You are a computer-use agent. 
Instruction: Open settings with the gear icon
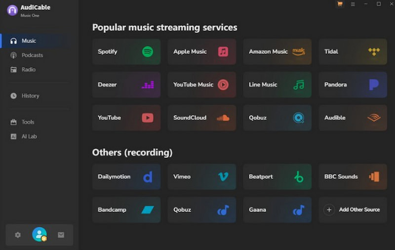(x=18, y=235)
